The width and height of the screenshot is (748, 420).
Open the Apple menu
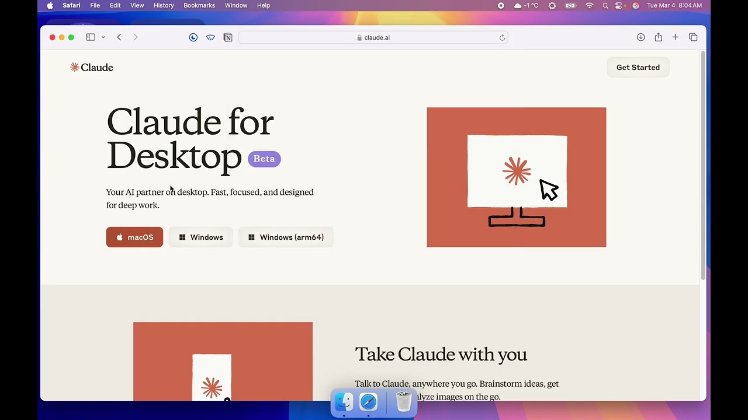tap(50, 5)
